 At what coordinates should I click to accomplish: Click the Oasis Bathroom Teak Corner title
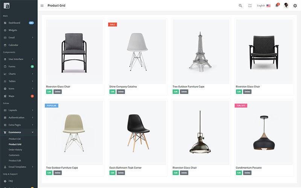point(125,168)
